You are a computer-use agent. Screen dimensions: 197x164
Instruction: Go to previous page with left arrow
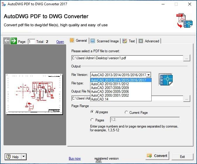7,41
